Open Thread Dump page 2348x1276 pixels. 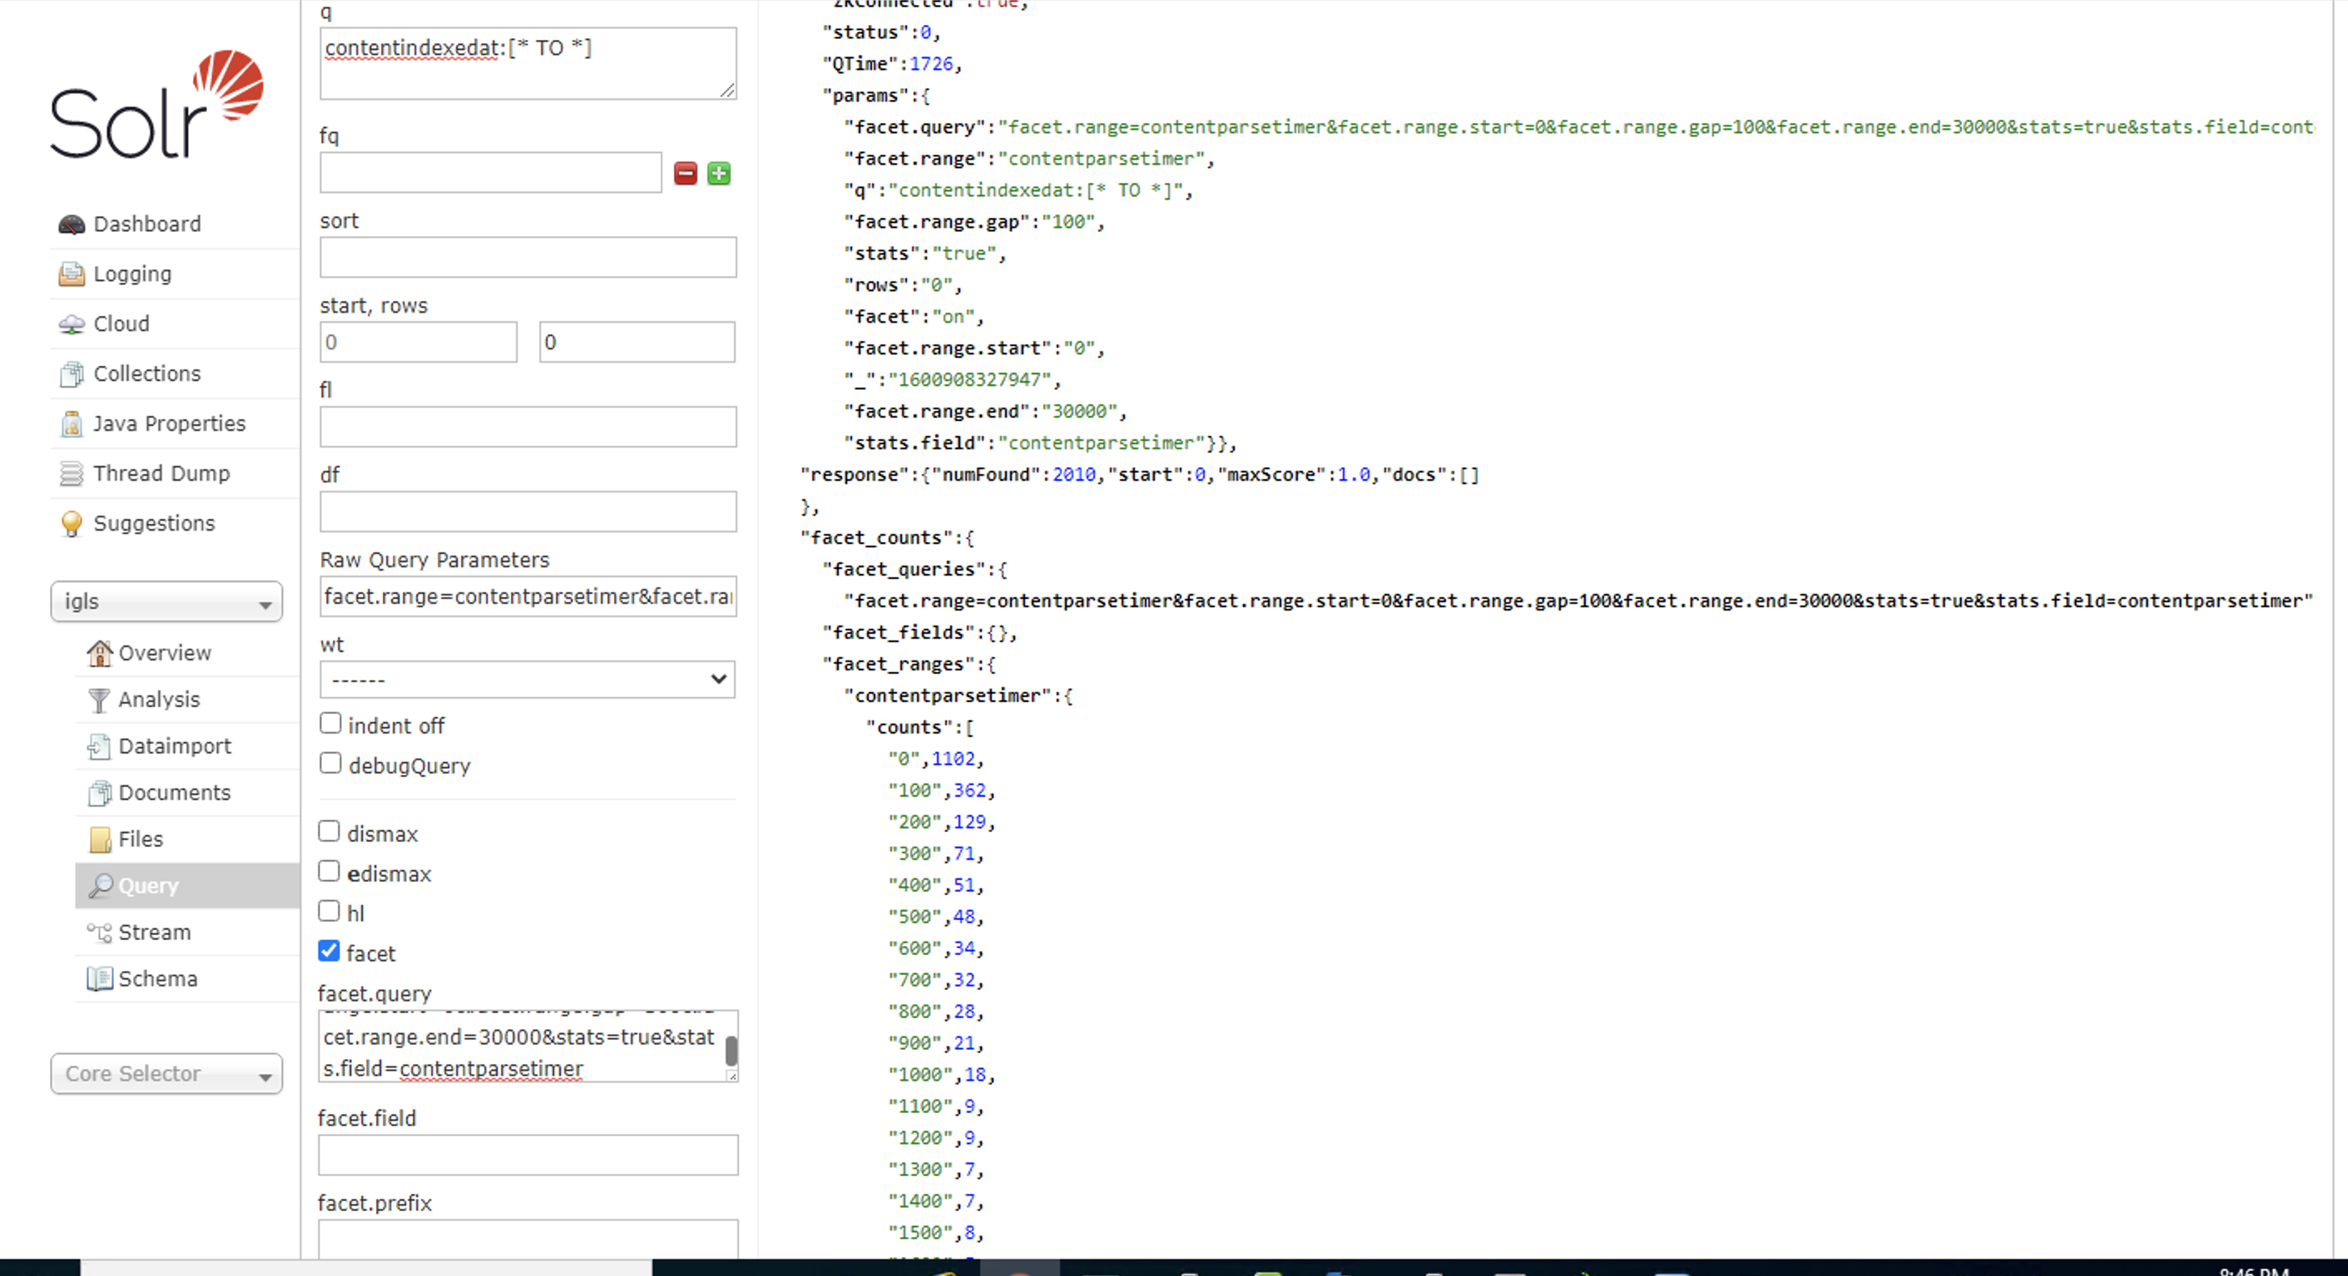click(x=161, y=474)
